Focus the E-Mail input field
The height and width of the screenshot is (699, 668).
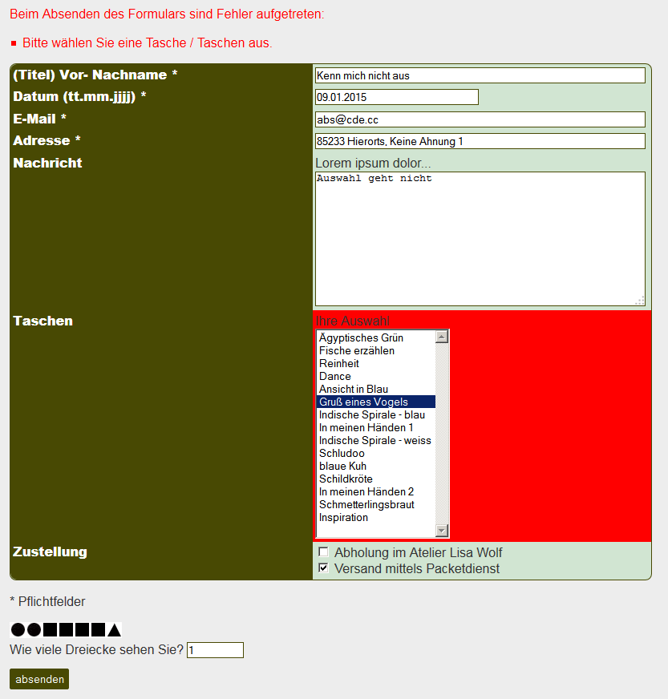[x=480, y=119]
